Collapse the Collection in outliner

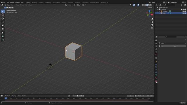click(157, 9)
